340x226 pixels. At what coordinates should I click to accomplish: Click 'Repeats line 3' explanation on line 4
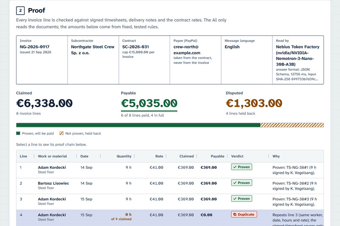click(x=298, y=220)
